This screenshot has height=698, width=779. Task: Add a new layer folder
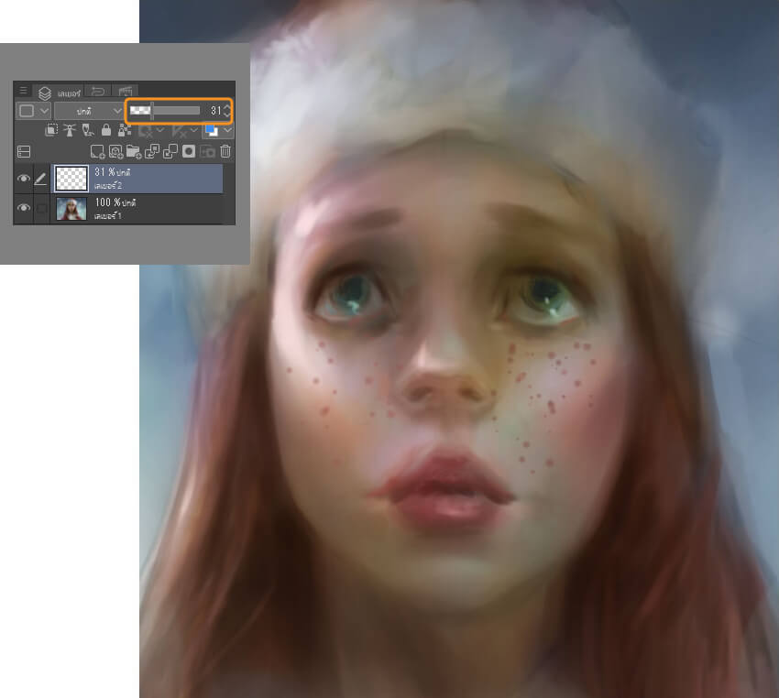[x=134, y=151]
